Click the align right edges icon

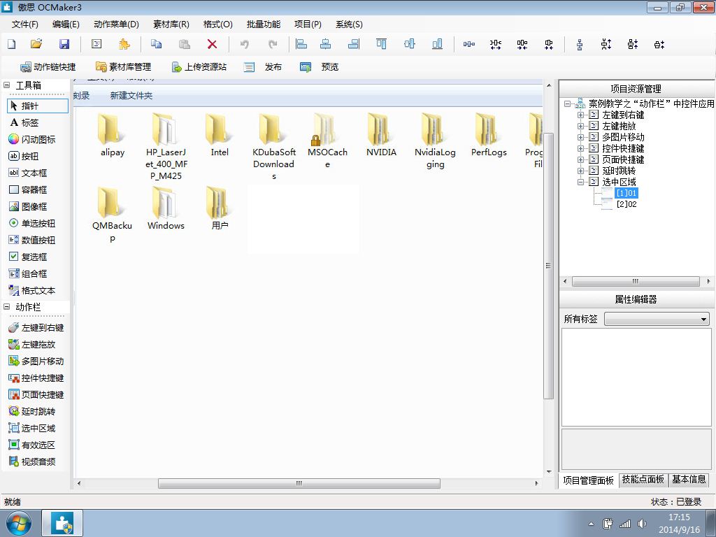354,44
